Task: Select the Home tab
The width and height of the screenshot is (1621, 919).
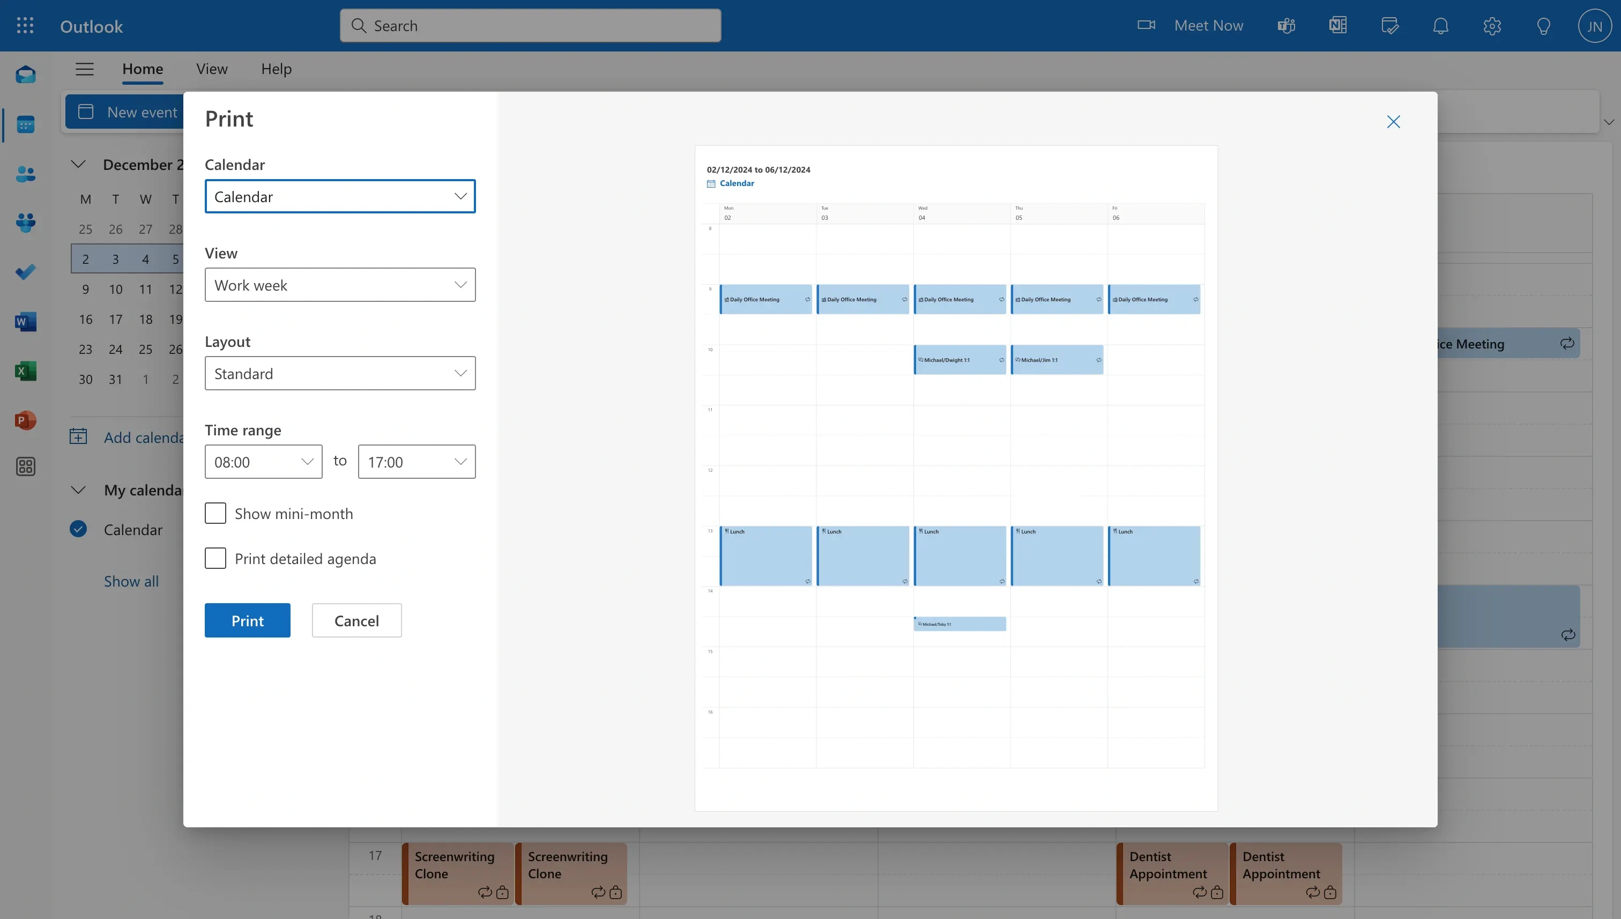Action: tap(143, 69)
